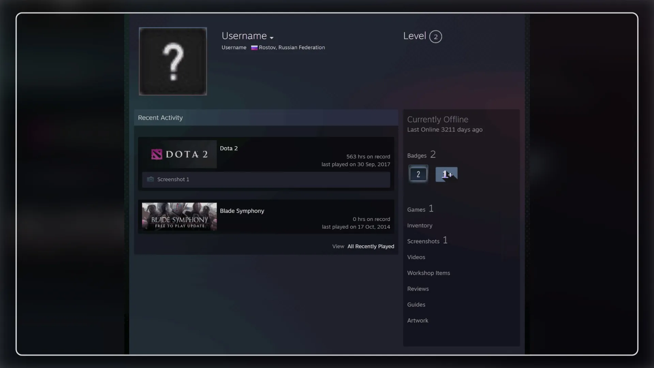Viewport: 654px width, 368px height.
Task: Click 'Rostov, Russian Federation' location text
Action: pos(292,47)
